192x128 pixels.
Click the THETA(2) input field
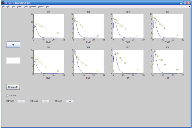pos(45,101)
